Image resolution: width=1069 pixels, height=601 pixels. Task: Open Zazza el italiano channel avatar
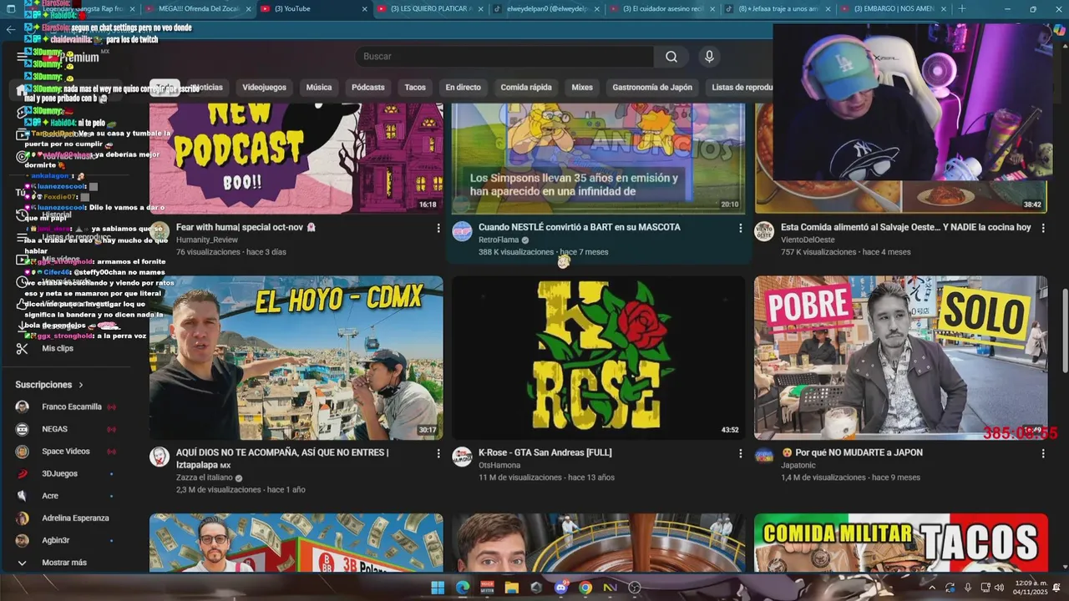click(160, 457)
